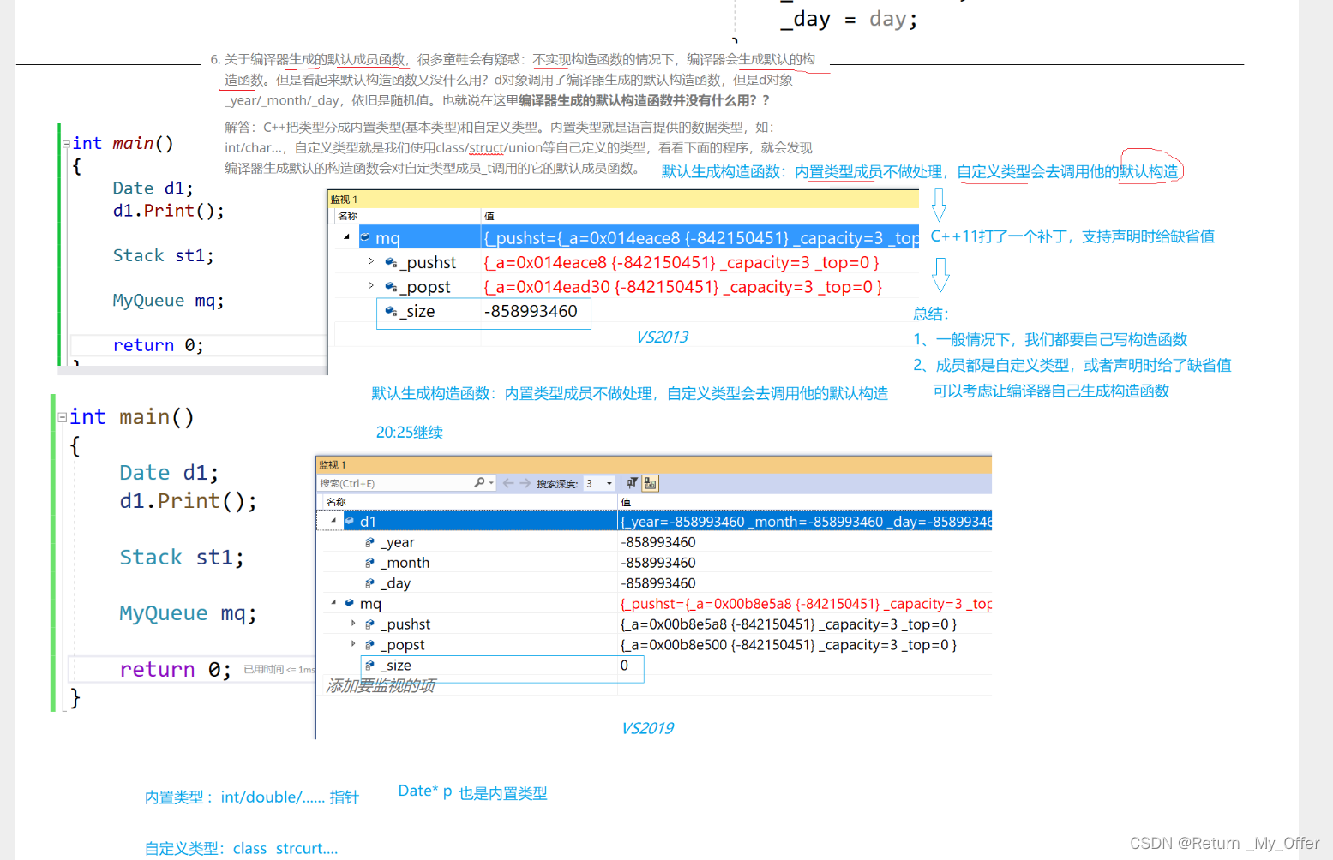Click the VS2019 caption text
Screen dimensions: 1333x860
pos(647,728)
